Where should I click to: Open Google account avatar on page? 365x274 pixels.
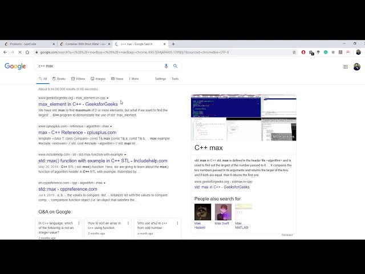click(x=357, y=67)
